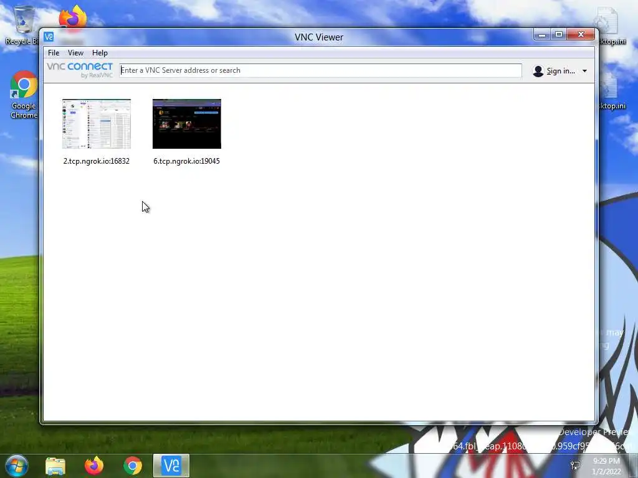Expand the Sign in dropdown arrow
This screenshot has height=478, width=638.
click(x=584, y=71)
